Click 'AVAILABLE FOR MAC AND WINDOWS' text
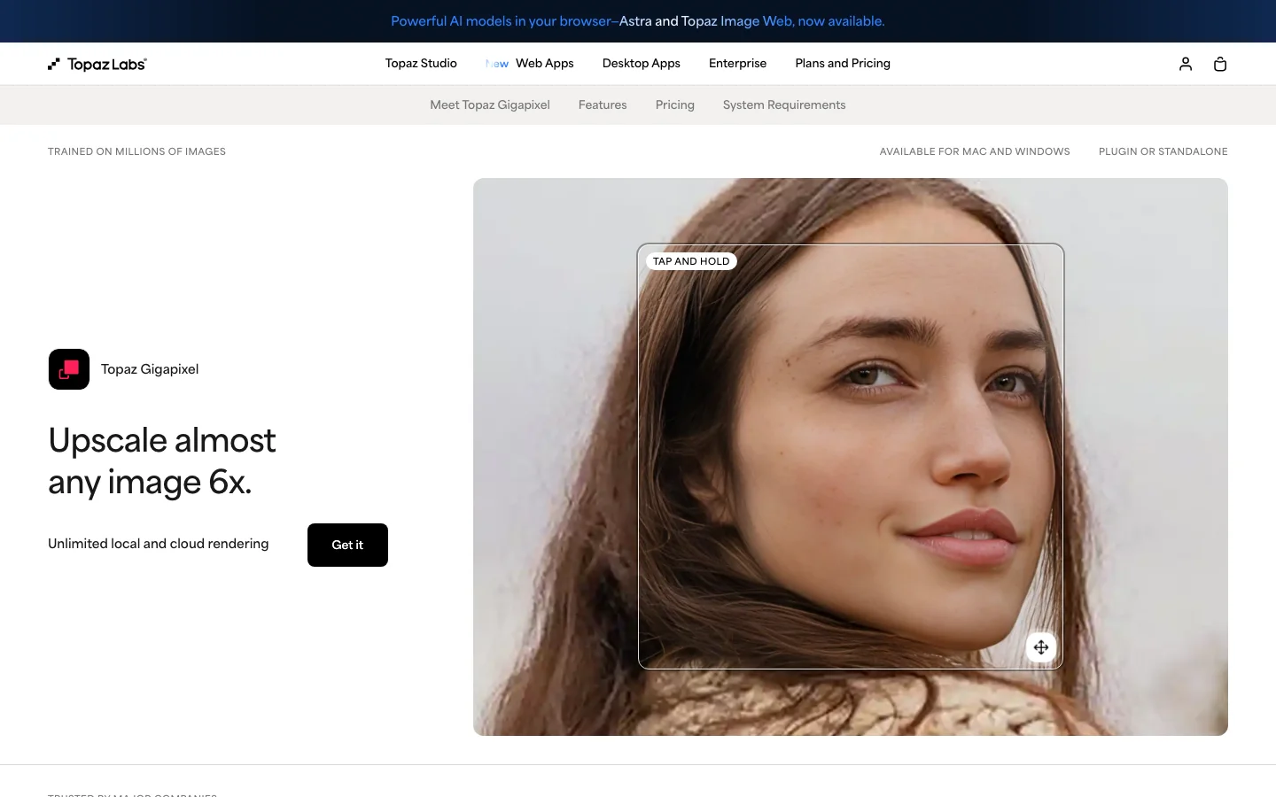1276x797 pixels. (x=975, y=151)
